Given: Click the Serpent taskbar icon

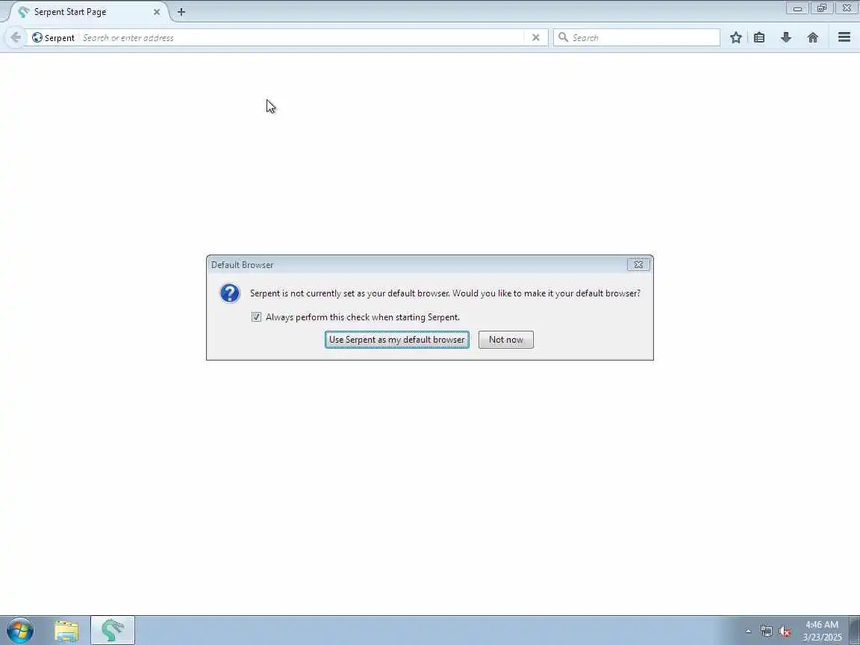Looking at the screenshot, I should [113, 630].
